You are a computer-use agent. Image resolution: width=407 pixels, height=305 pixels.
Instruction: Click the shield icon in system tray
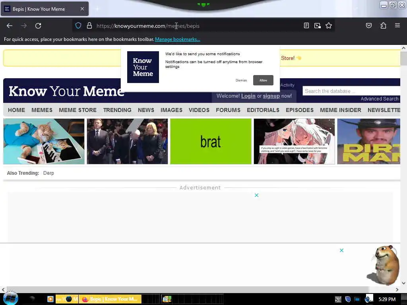pyautogui.click(x=348, y=299)
